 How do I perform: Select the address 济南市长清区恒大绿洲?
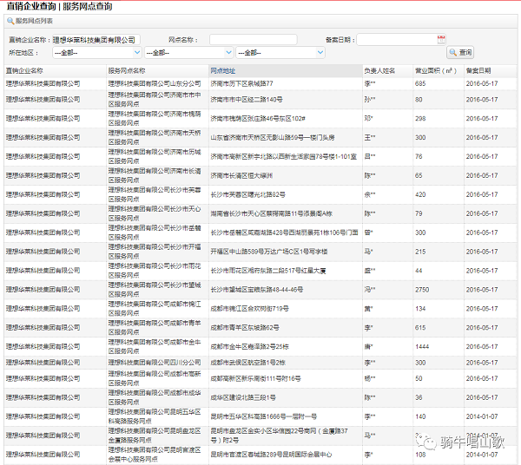click(241, 175)
